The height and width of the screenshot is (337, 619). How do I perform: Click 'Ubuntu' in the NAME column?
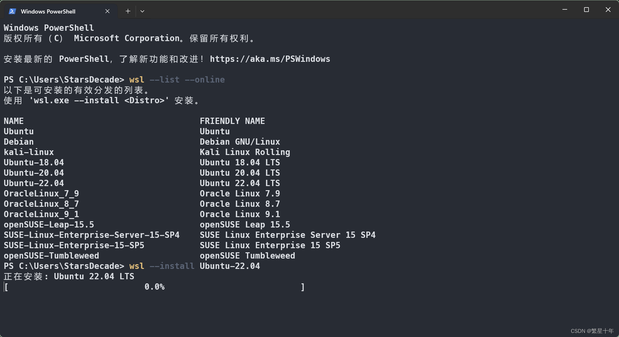[x=19, y=131]
